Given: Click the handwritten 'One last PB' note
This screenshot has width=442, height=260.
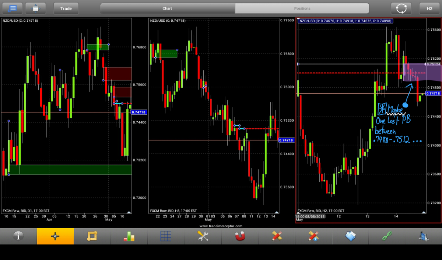Looking at the screenshot, I should (x=393, y=121).
